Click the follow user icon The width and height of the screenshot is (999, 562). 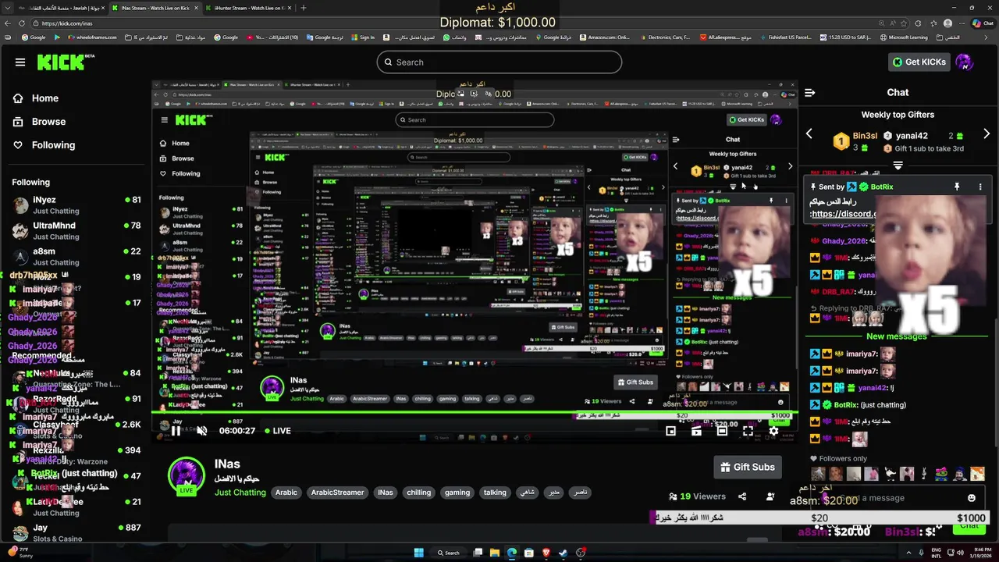tap(770, 496)
